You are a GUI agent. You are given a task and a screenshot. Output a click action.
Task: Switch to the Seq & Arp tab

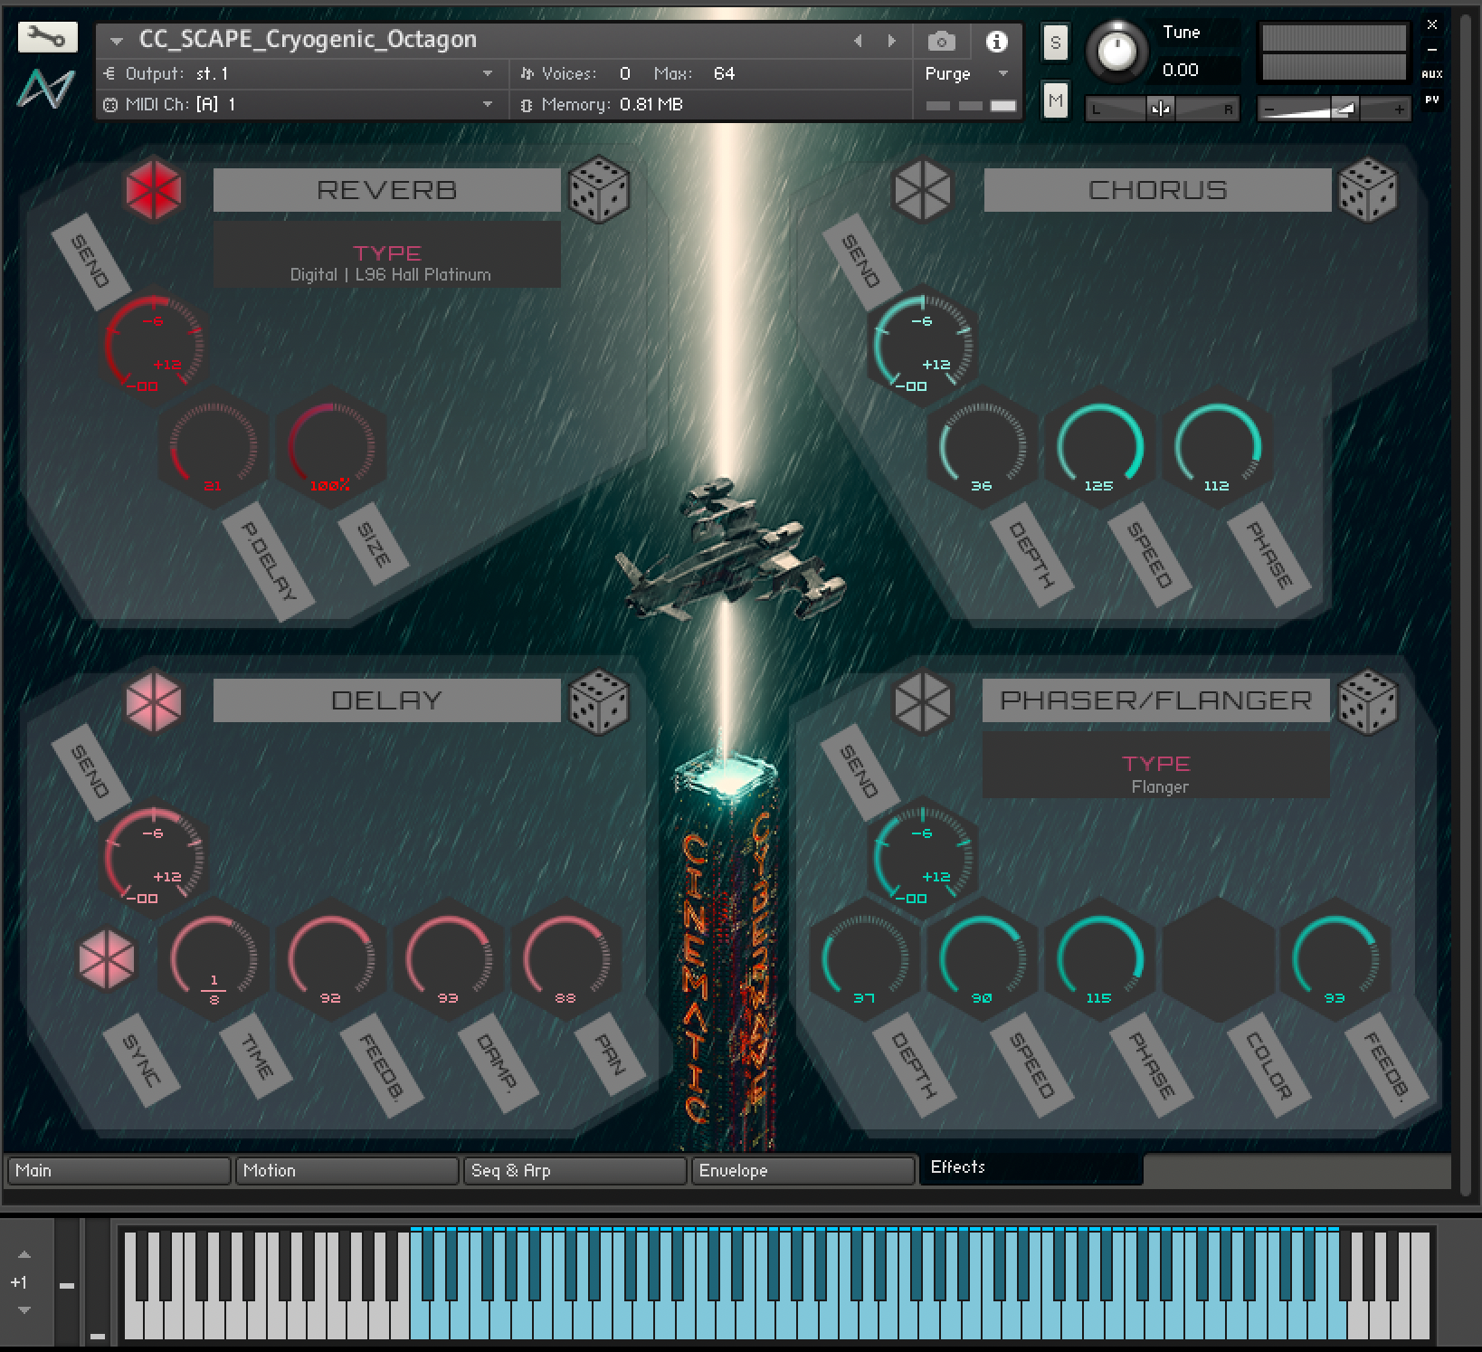pos(574,1170)
